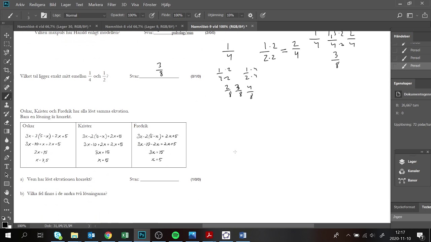Open the Läge blend mode dropdown
Image resolution: width=431 pixels, height=242 pixels.
[86, 15]
